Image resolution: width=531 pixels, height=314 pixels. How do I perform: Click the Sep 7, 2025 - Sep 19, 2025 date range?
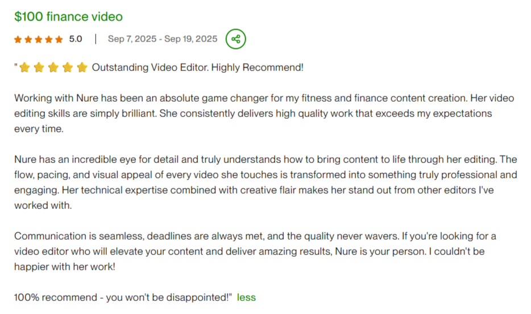[x=163, y=39]
